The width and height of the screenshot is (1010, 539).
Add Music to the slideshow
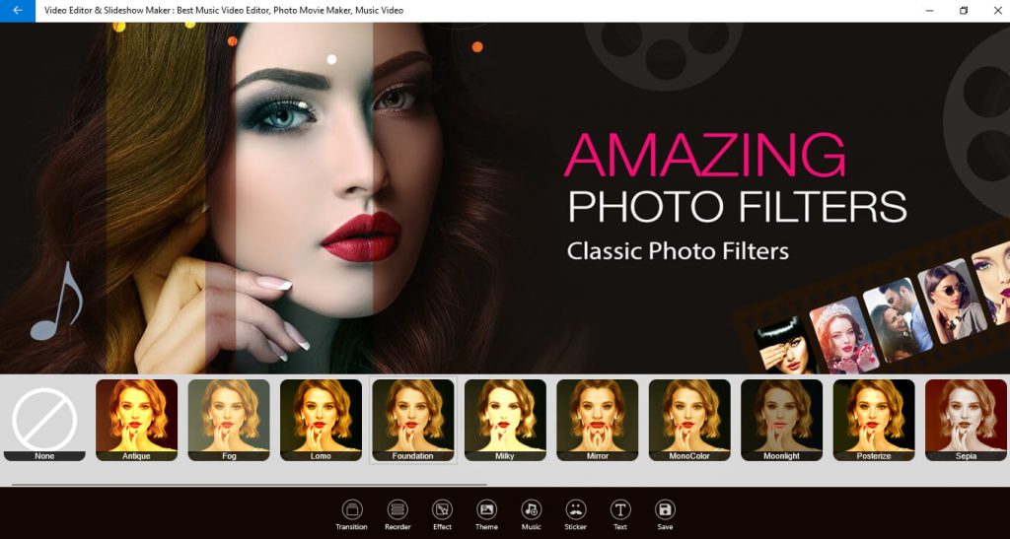click(x=531, y=514)
